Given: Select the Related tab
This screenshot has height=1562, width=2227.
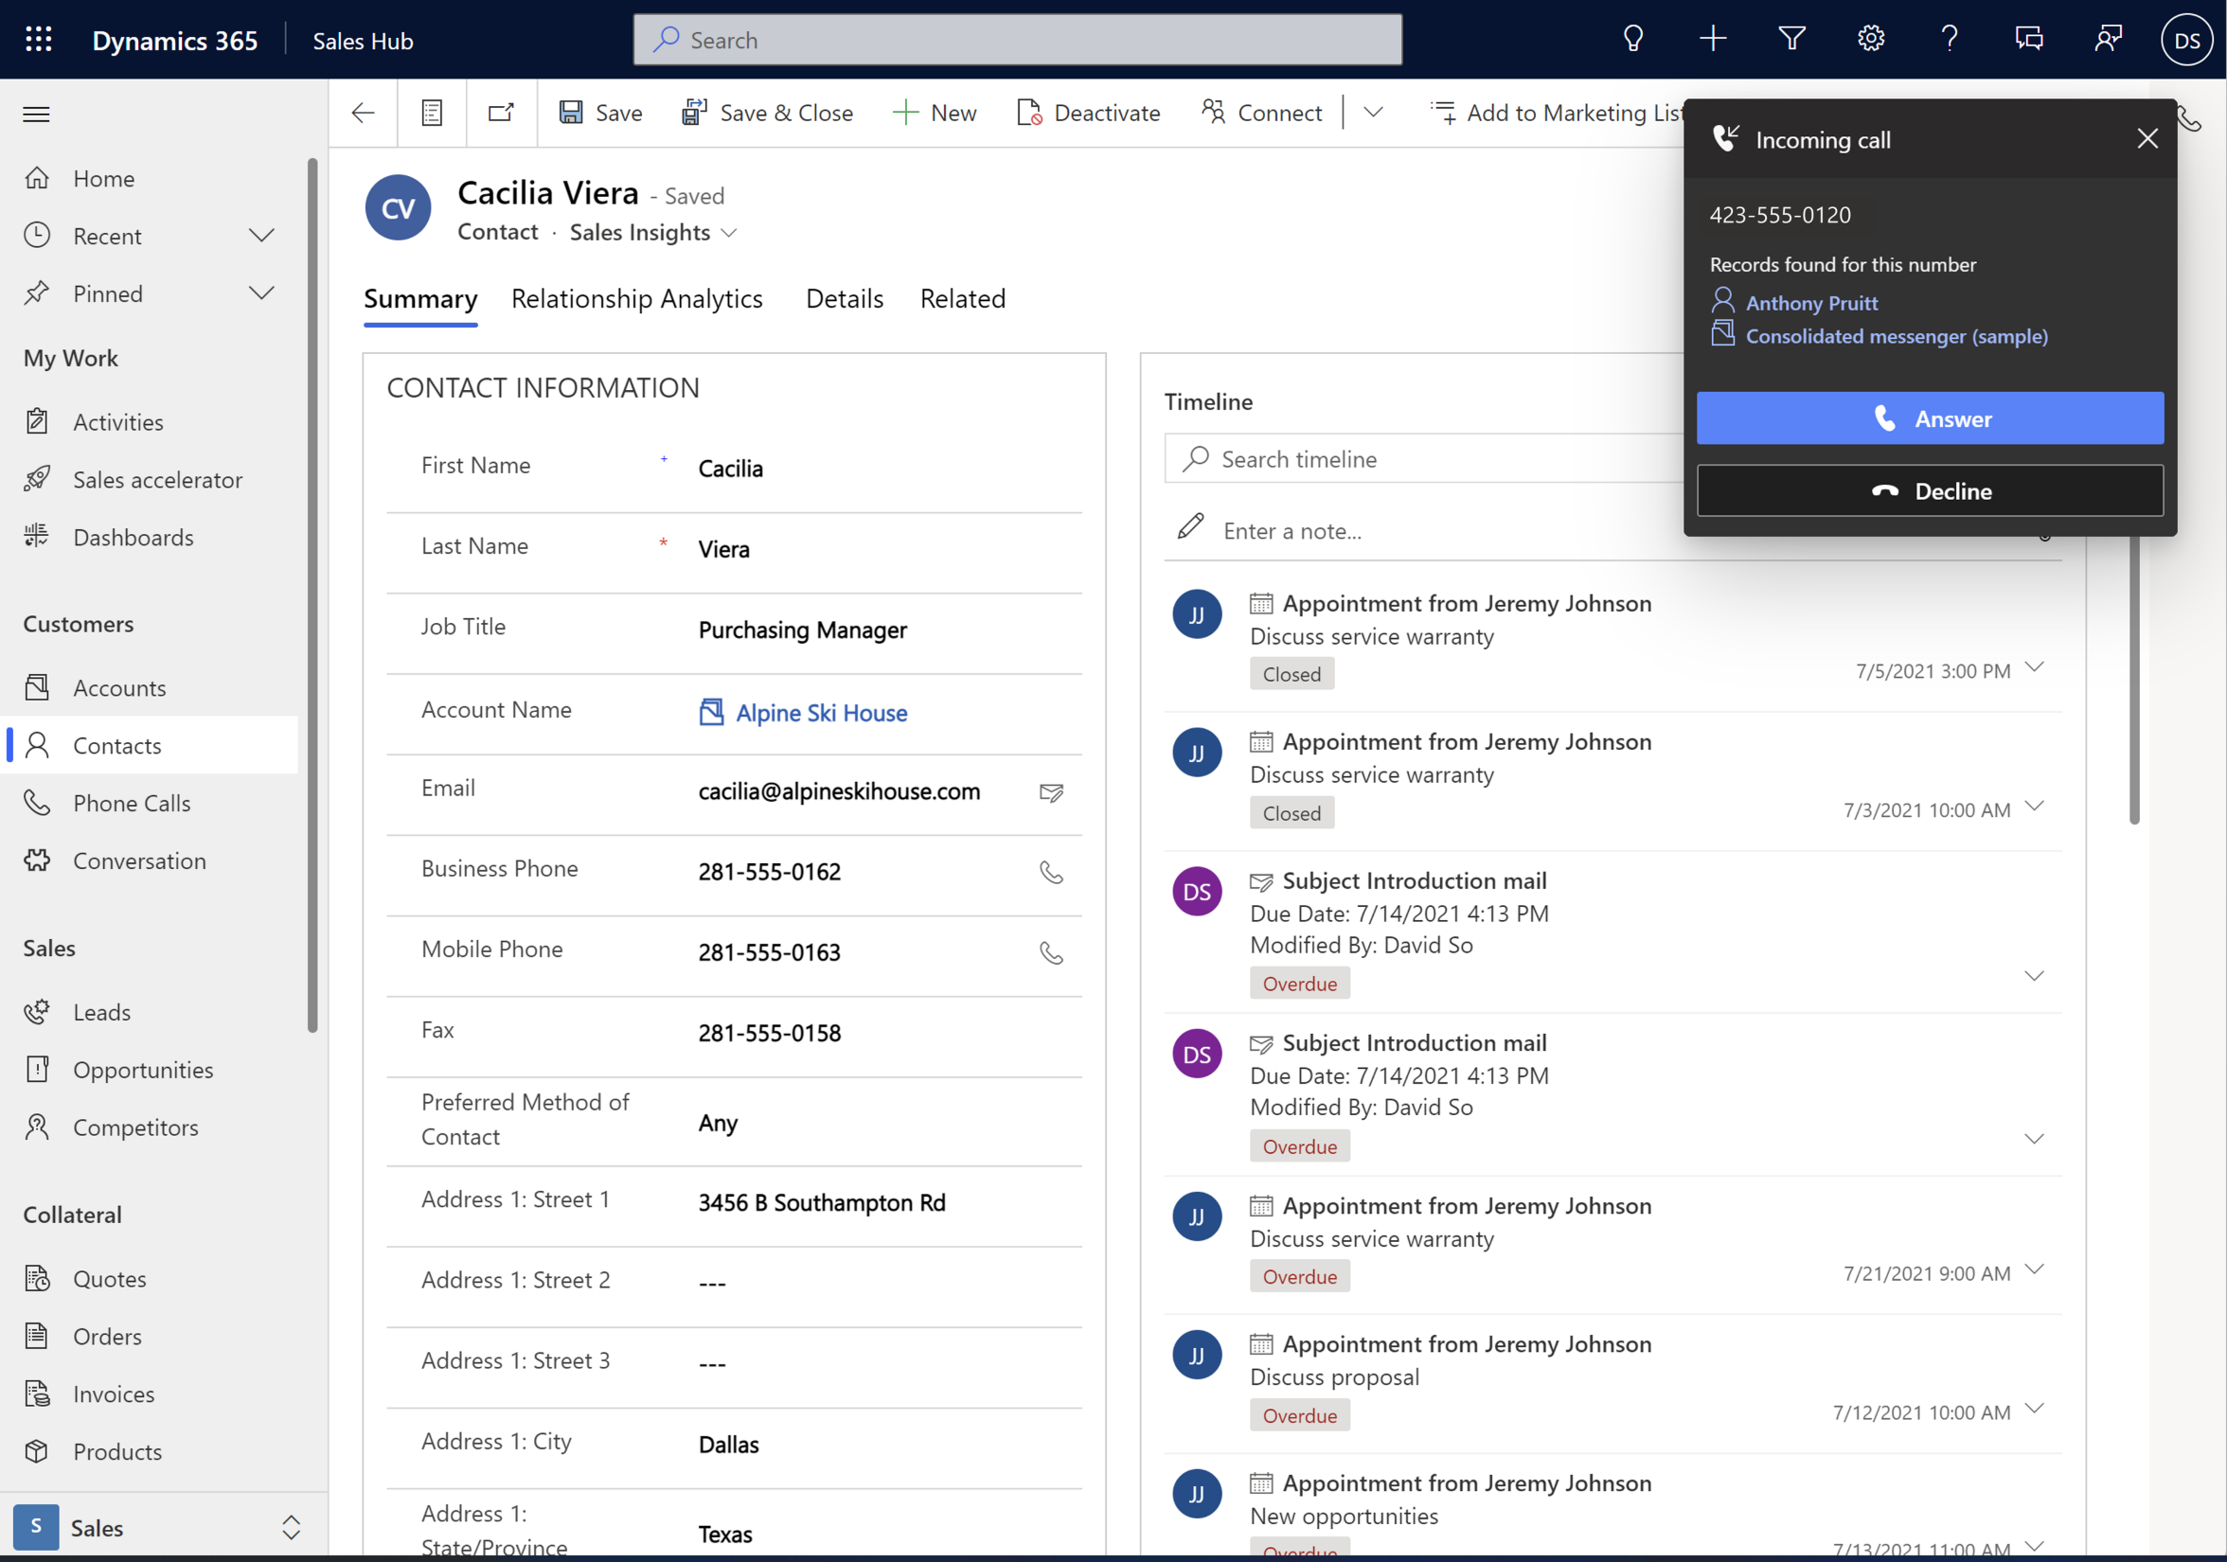Looking at the screenshot, I should (x=965, y=298).
